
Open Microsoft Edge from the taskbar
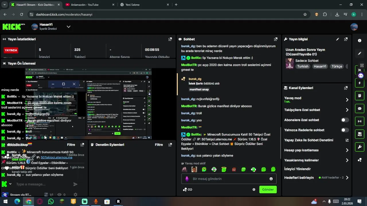point(17,201)
